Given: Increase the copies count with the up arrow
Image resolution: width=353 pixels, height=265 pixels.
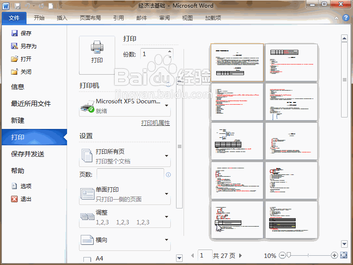Looking at the screenshot, I should point(170,51).
